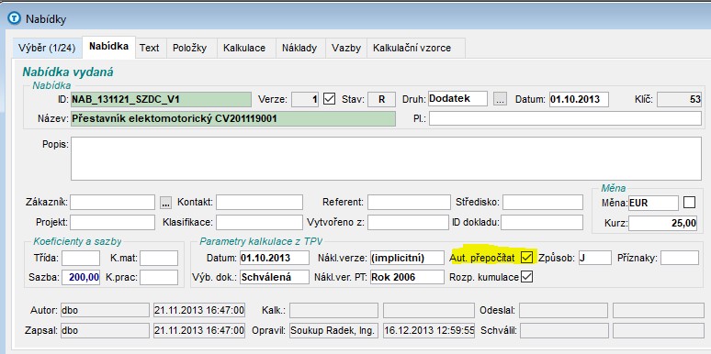Image resolution: width=711 pixels, height=354 pixels.
Task: Click the Zákazník input field
Action: (x=112, y=203)
